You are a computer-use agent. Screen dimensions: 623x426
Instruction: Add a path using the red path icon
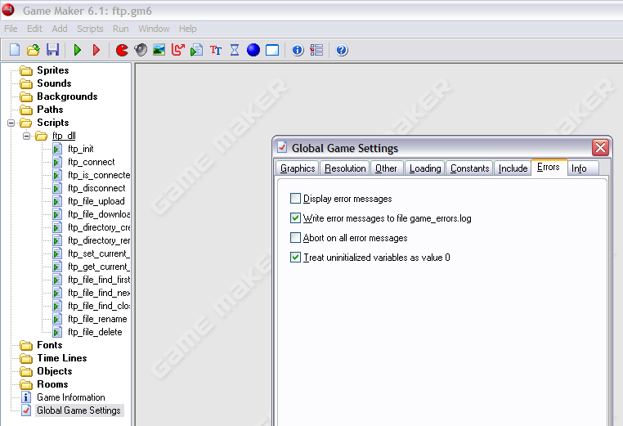coord(177,50)
